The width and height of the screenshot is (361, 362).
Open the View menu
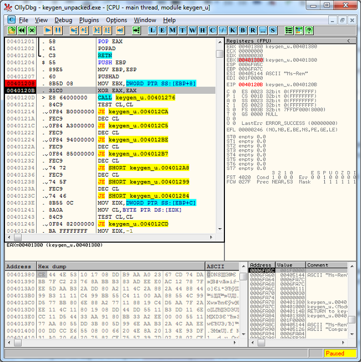41,20
